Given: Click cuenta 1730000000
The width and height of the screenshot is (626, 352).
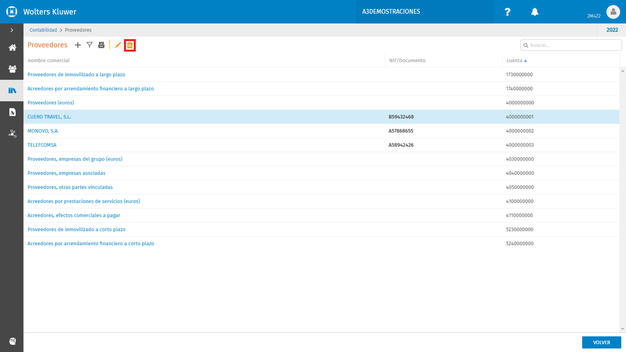Looking at the screenshot, I should tap(519, 75).
